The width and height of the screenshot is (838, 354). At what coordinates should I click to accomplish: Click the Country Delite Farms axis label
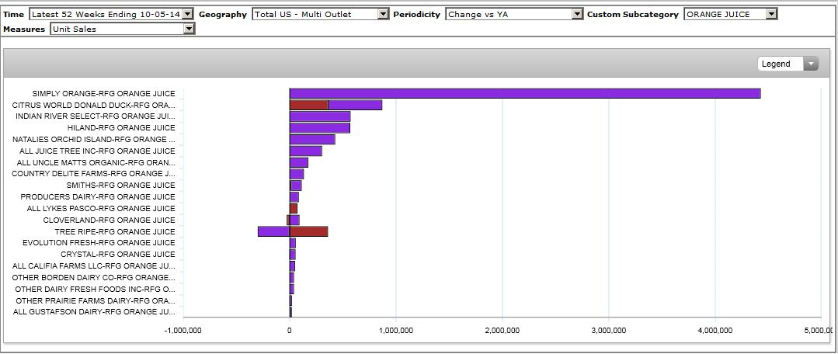pos(93,174)
